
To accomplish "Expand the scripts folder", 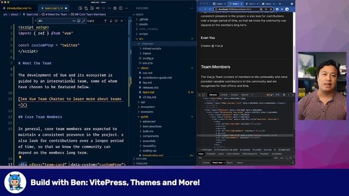I will pyautogui.click(x=143, y=34).
